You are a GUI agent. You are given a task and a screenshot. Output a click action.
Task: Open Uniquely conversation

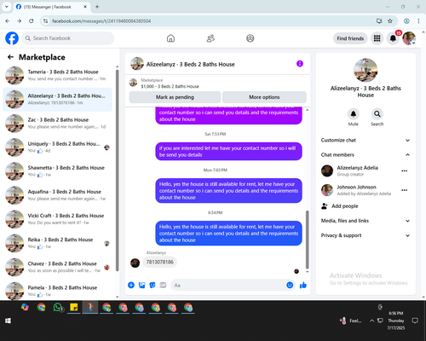pyautogui.click(x=57, y=147)
